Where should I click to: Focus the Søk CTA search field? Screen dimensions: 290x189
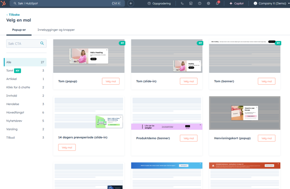click(26, 44)
